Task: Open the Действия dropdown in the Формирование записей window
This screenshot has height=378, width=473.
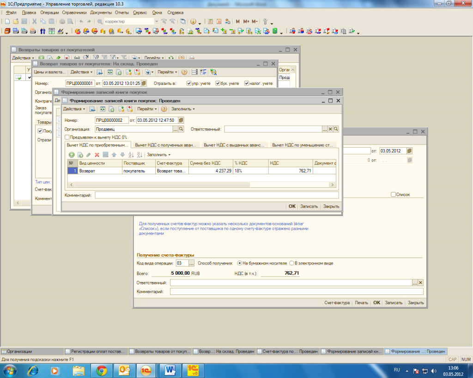Action: 74,109
